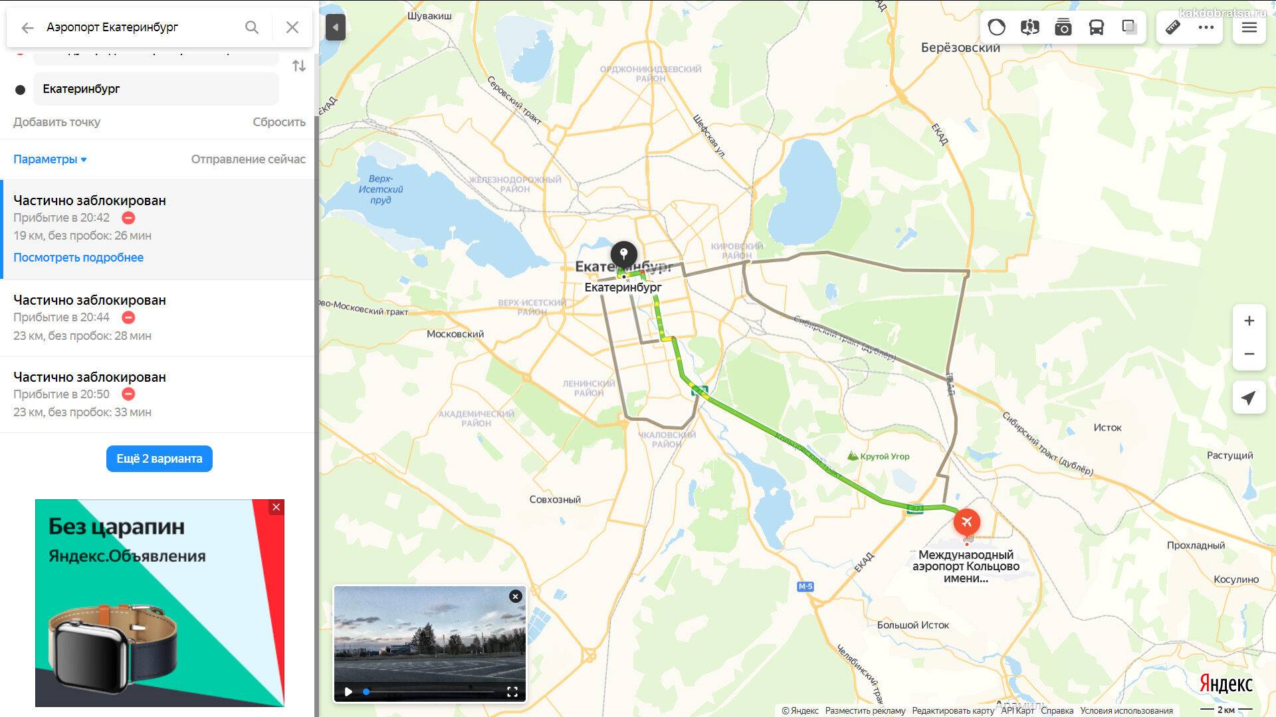Open the hamburger main menu
Image resolution: width=1276 pixels, height=717 pixels.
tap(1249, 27)
